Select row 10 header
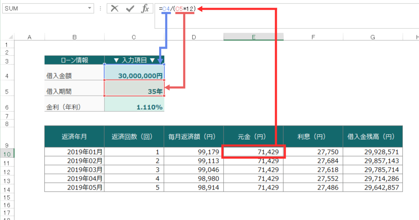The image size is (419, 220). 7,154
